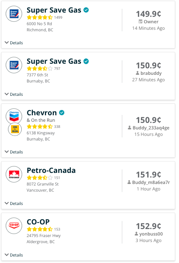The height and width of the screenshot is (263, 179).
Task: Open the Chevron logo icon
Action: (14, 116)
